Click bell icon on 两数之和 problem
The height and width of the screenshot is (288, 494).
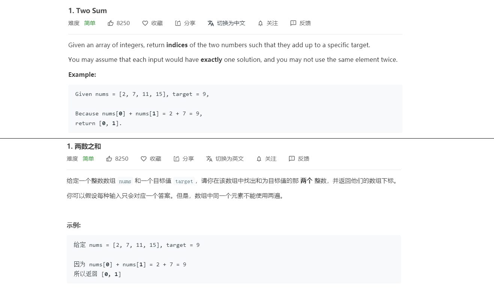click(x=259, y=159)
